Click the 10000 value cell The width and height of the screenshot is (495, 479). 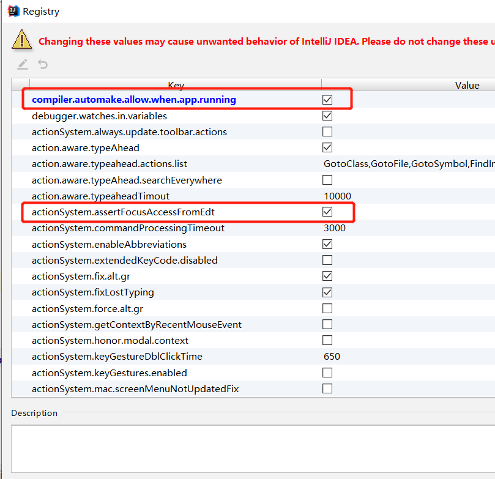point(337,196)
